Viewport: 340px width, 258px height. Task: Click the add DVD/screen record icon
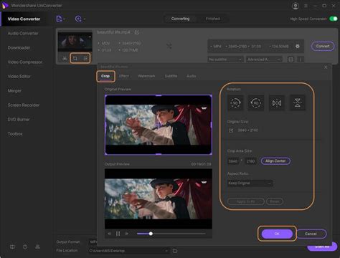(78, 19)
